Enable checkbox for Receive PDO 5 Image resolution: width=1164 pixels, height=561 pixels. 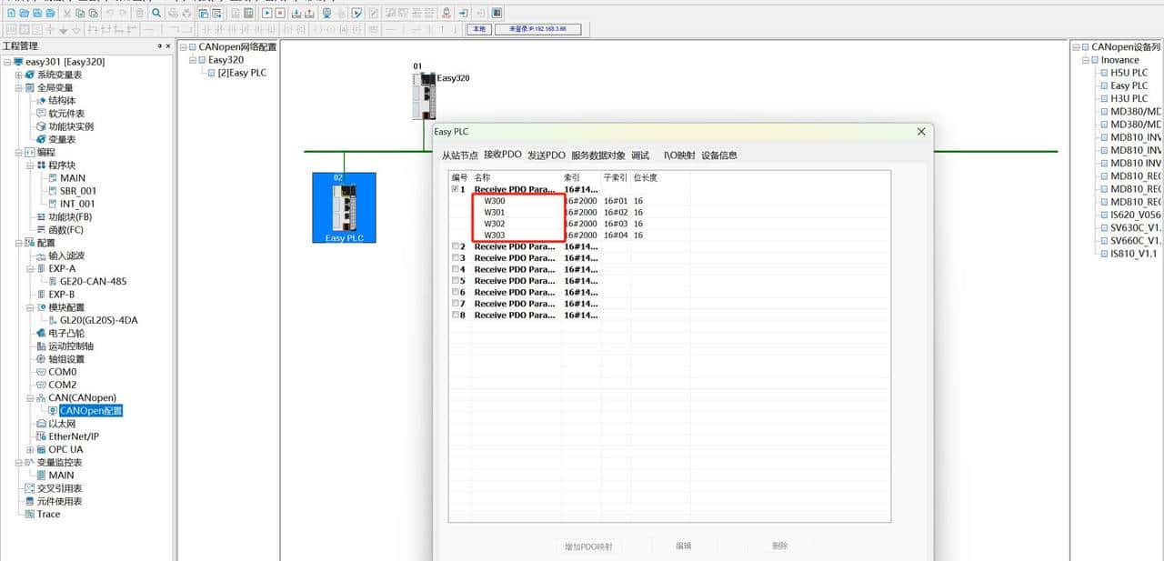tap(455, 280)
